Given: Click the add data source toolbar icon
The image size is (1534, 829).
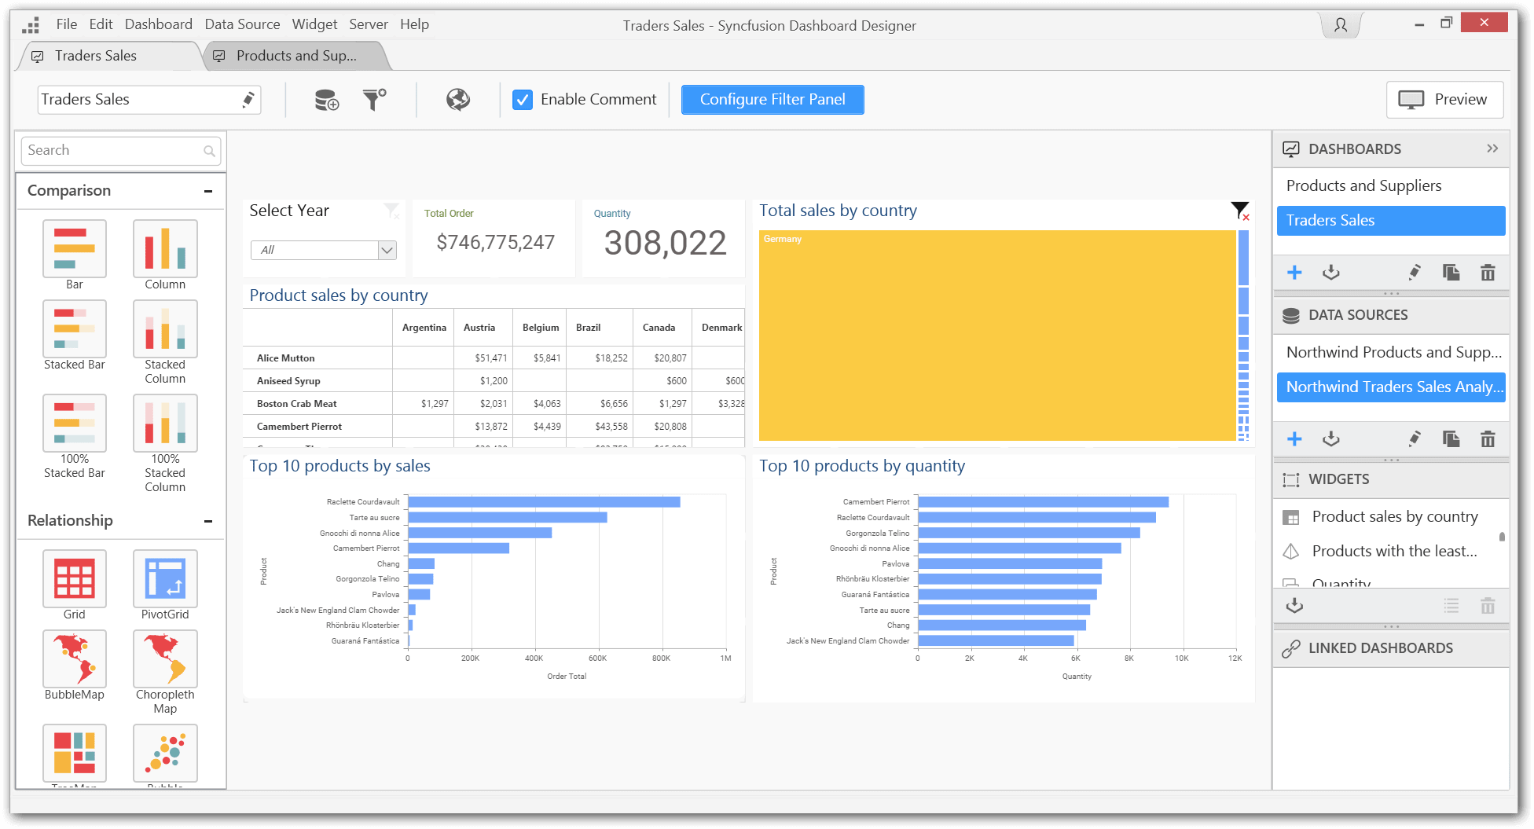Looking at the screenshot, I should (x=326, y=100).
